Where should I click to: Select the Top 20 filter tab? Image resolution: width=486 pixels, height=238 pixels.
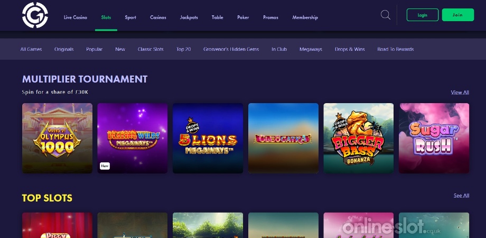pyautogui.click(x=183, y=49)
